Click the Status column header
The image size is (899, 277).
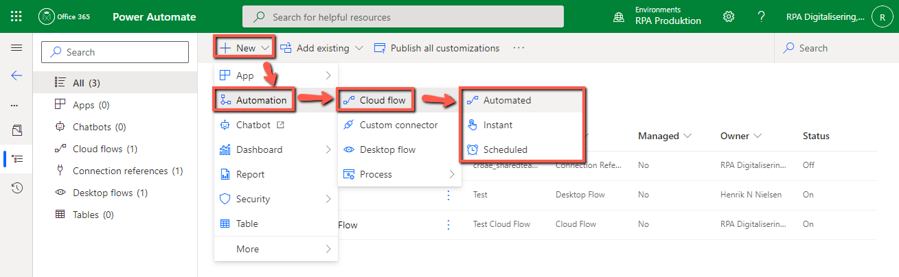pos(816,136)
